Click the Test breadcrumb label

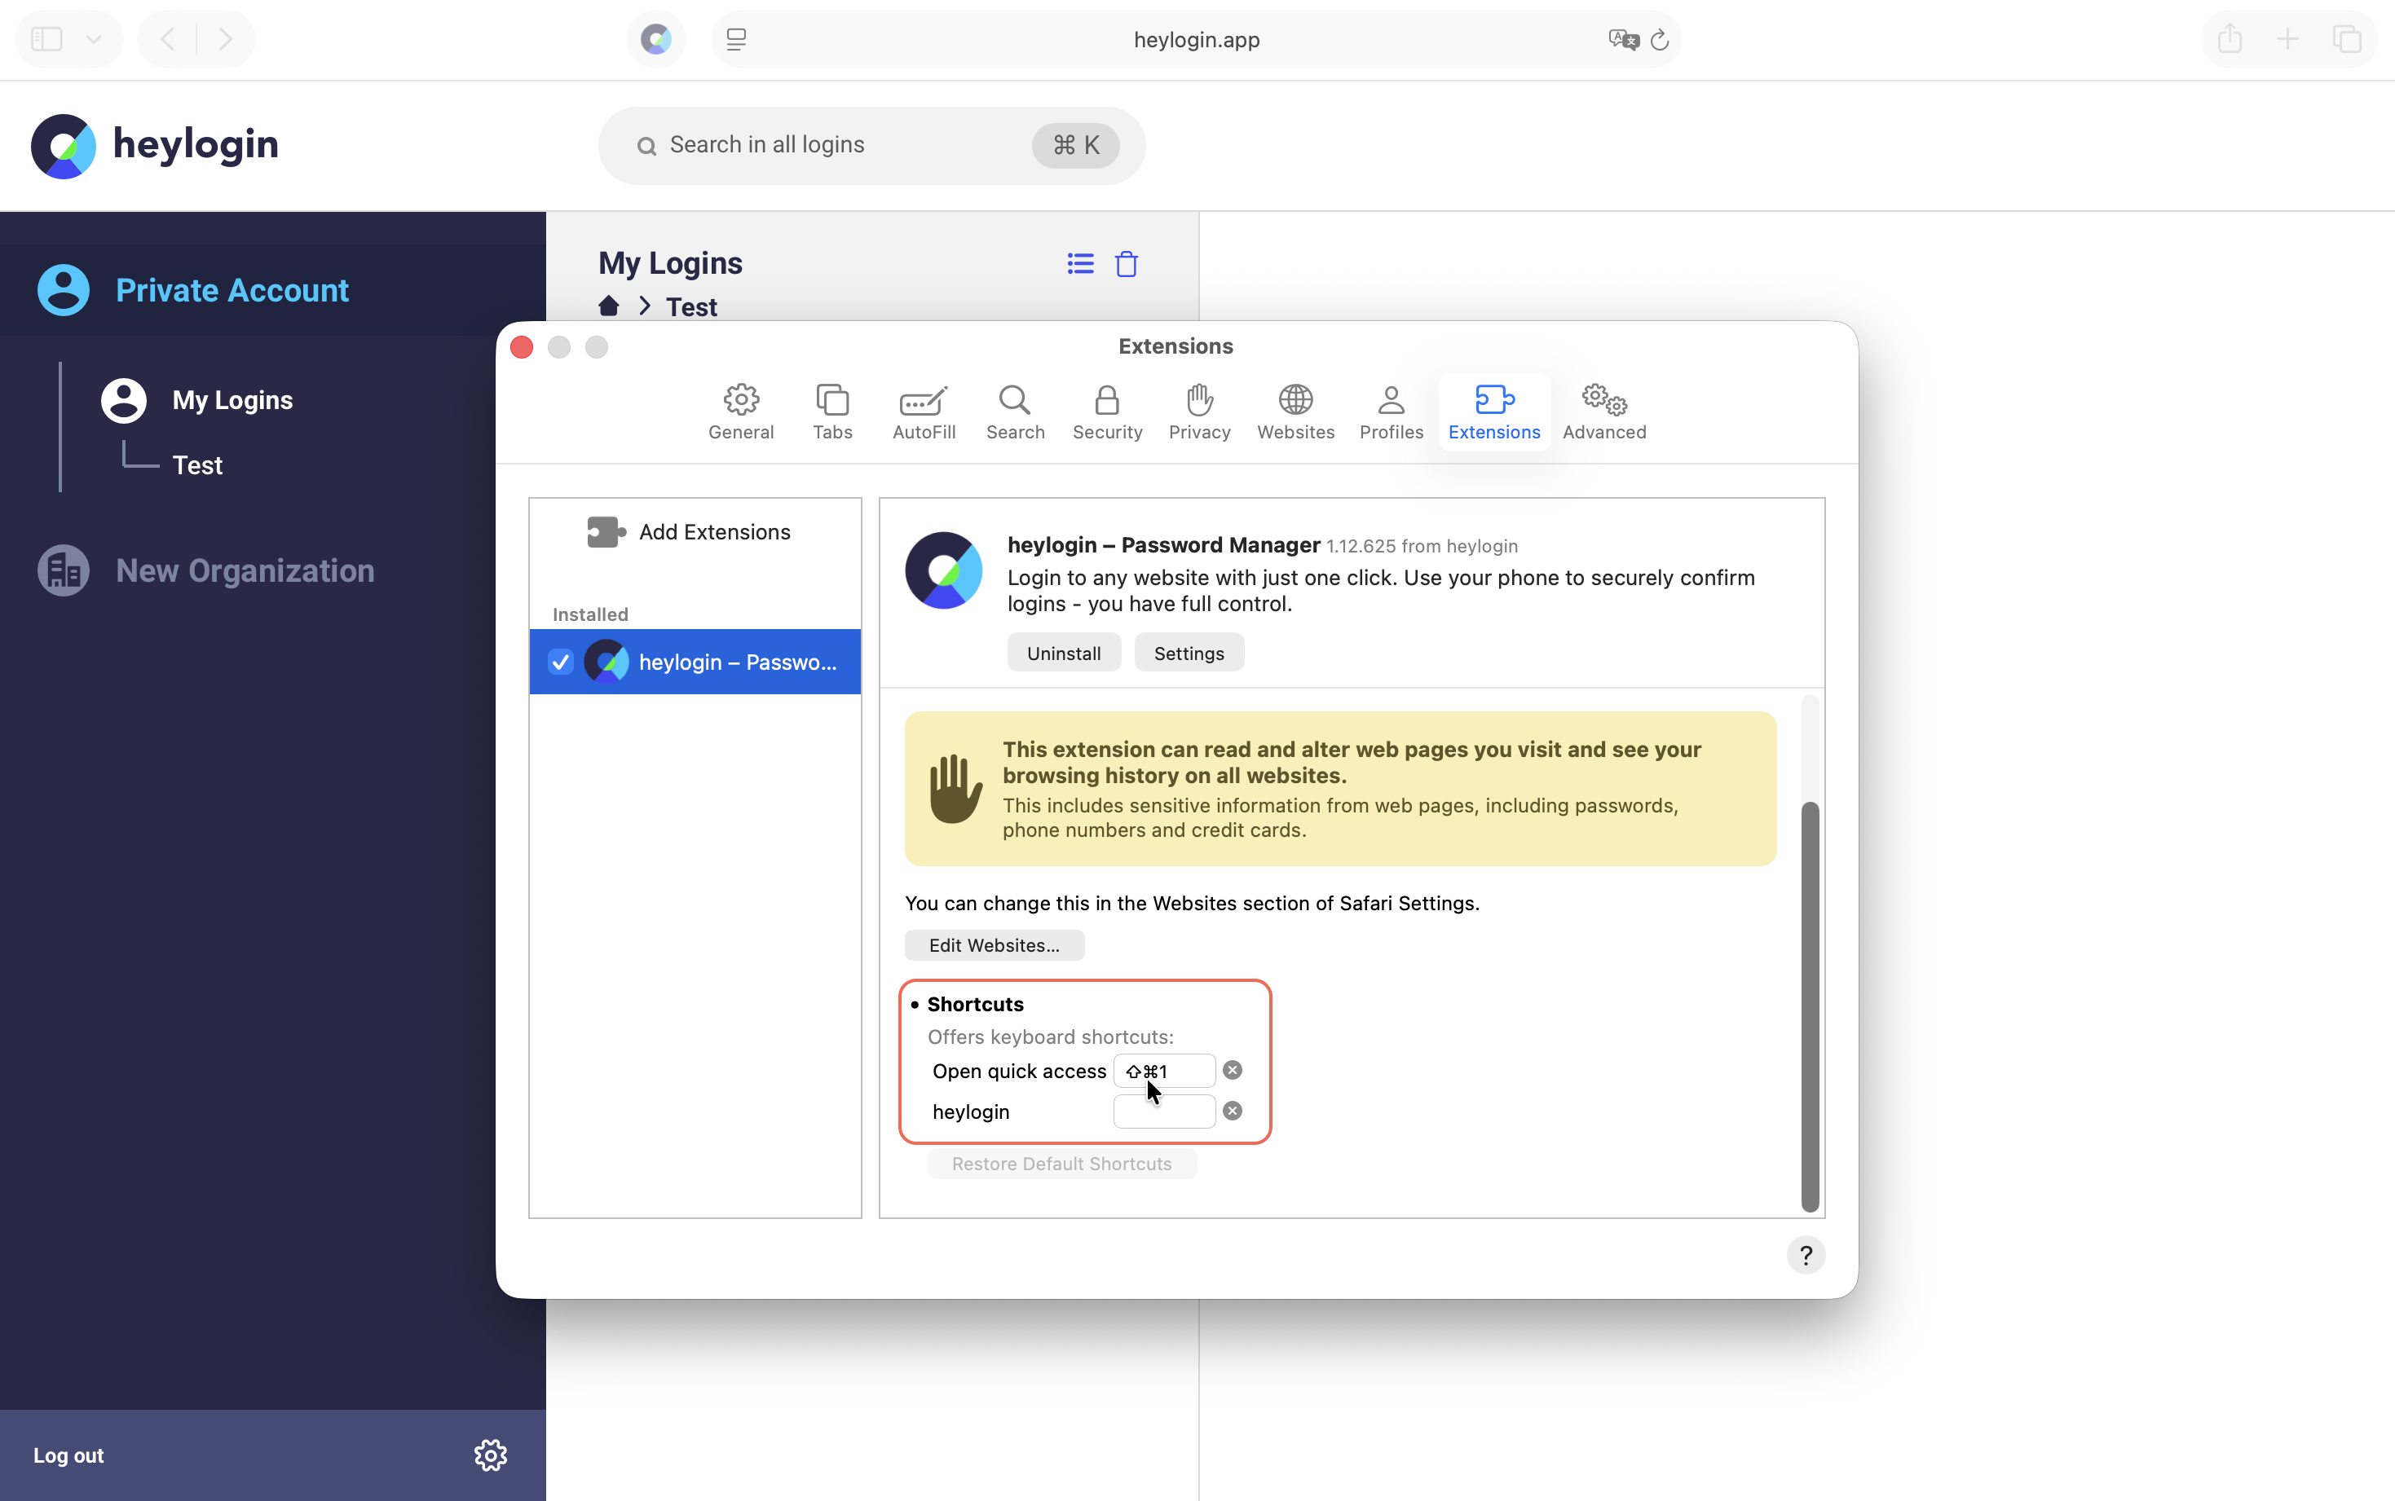(691, 306)
